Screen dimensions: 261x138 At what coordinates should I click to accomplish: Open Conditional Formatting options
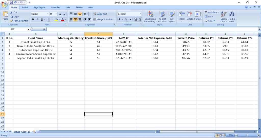coord(150,17)
